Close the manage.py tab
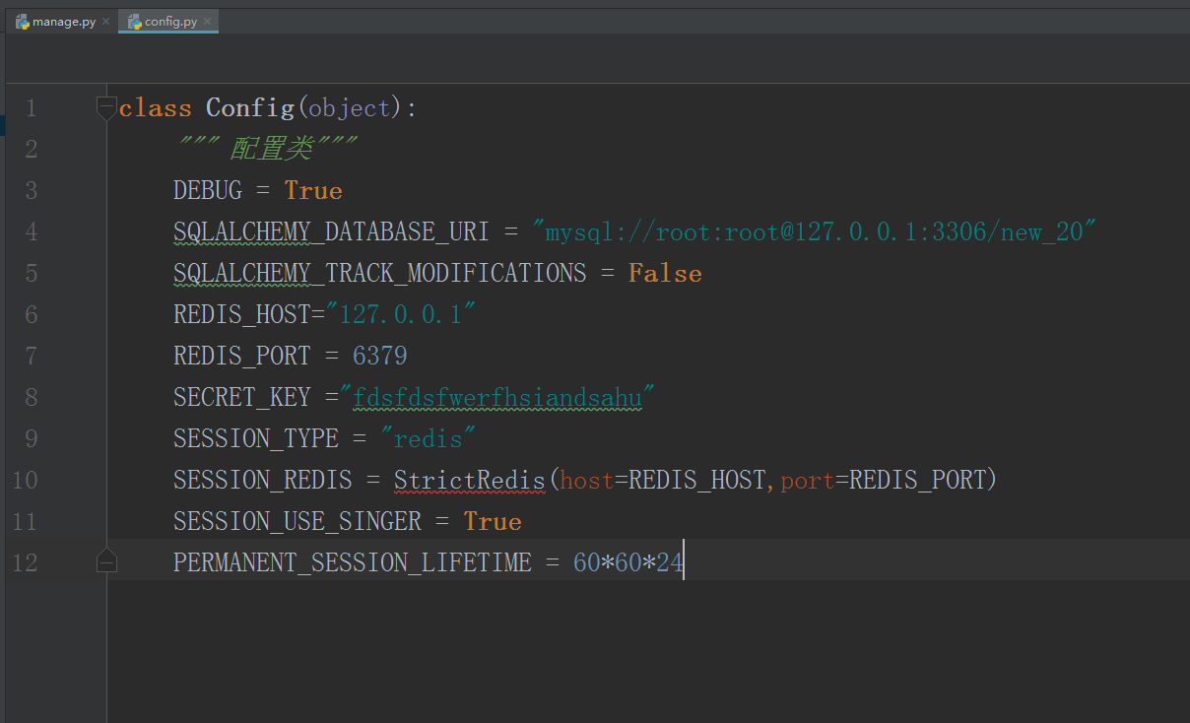Screen dimensions: 1190x723 (106, 22)
